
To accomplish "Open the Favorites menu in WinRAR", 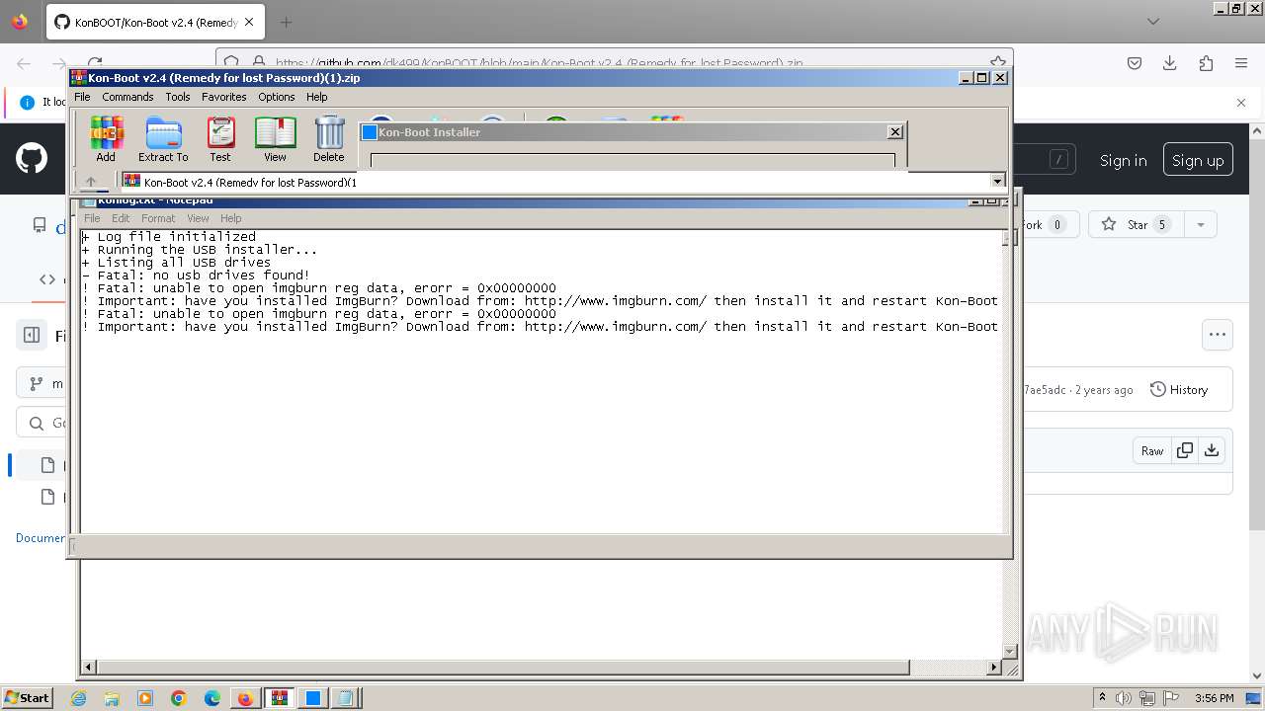I will (x=224, y=97).
